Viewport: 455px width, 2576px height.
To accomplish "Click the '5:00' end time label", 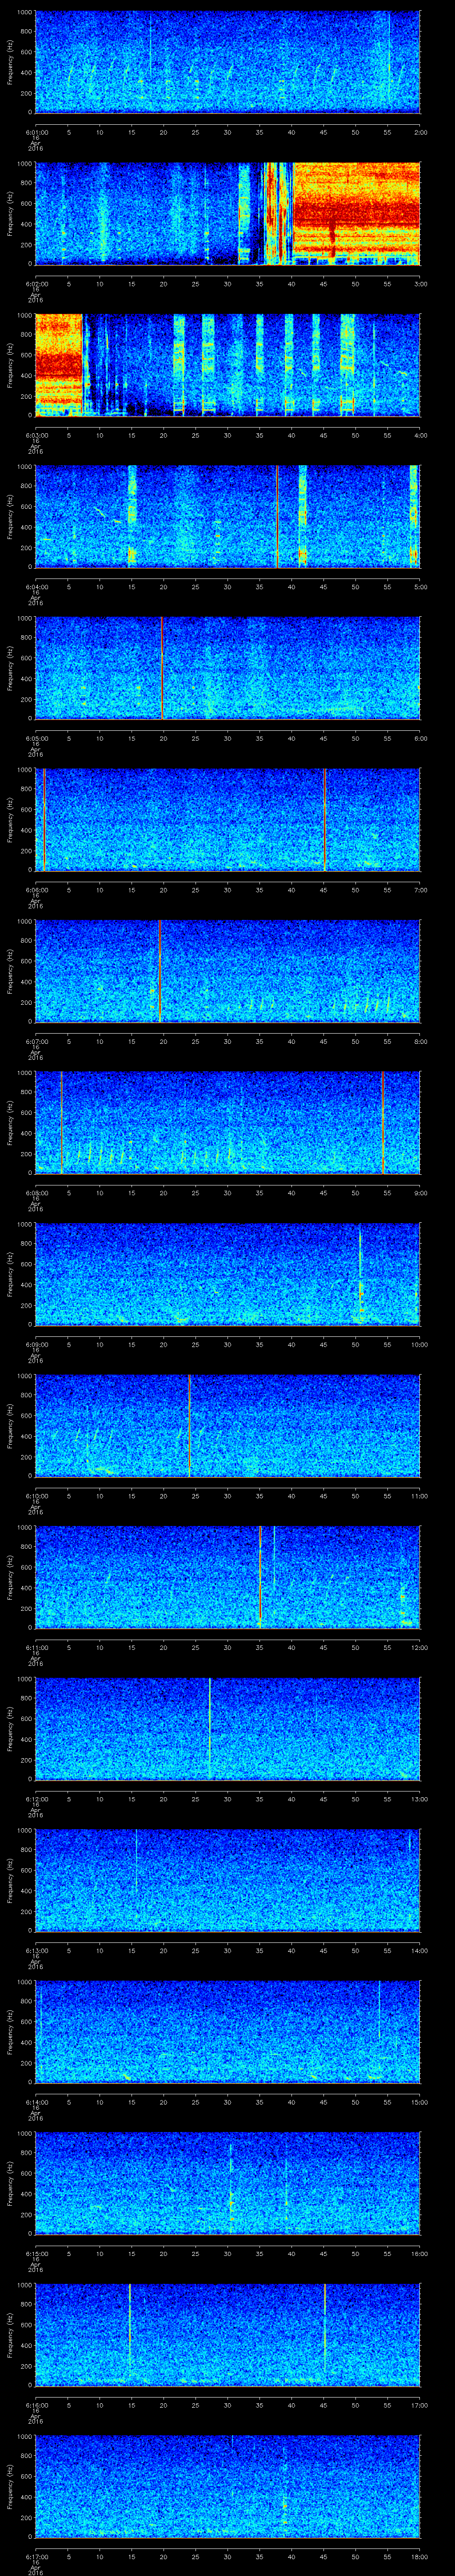I will 420,587.
